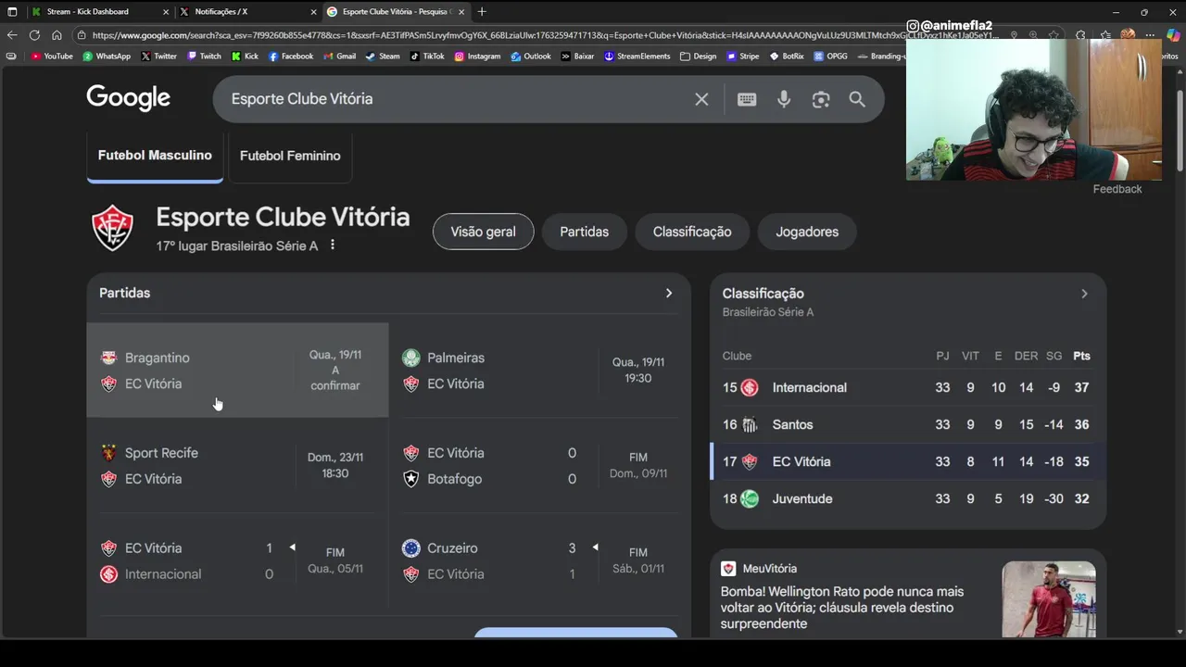Open the Sport Recife match card
The image size is (1186, 667).
click(x=237, y=465)
